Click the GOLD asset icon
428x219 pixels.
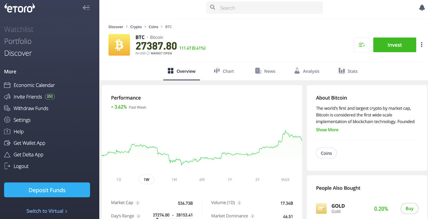tap(321, 209)
